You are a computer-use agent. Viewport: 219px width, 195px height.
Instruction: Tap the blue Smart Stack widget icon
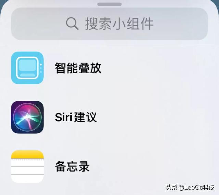click(x=27, y=68)
